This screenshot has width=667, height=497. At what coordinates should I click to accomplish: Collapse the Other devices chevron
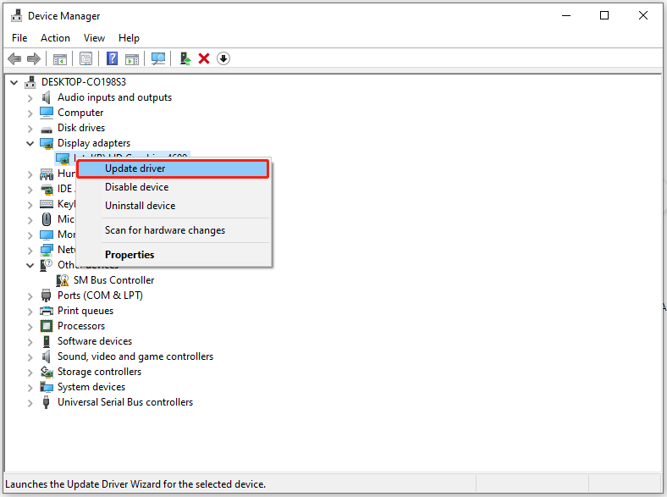pyautogui.click(x=30, y=266)
